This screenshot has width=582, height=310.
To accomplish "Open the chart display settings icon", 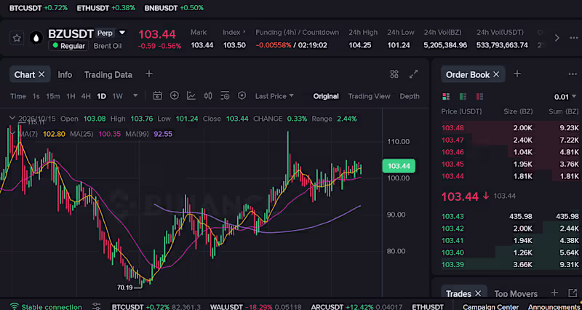I will coord(225,96).
